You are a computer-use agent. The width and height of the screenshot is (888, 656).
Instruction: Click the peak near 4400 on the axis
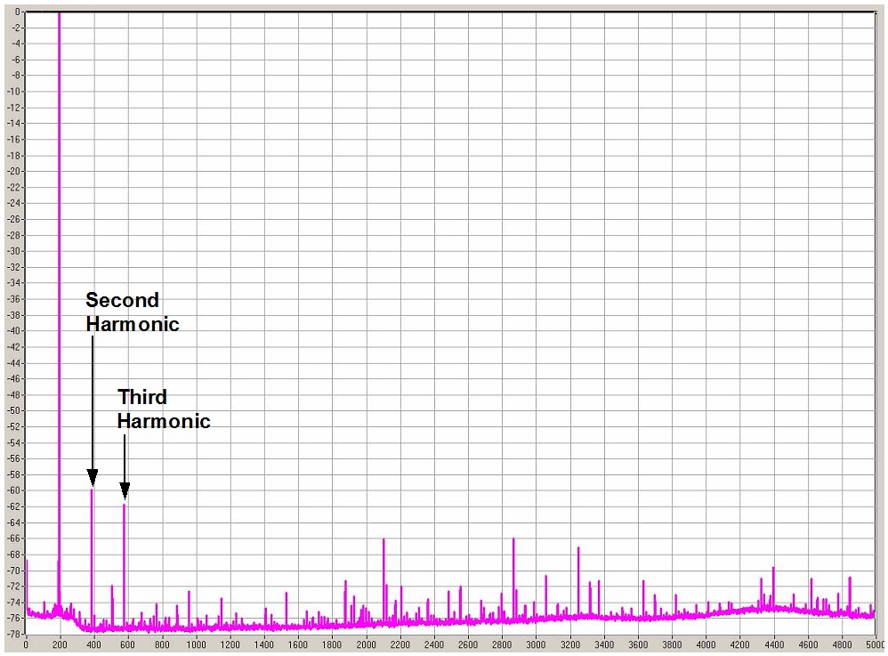point(773,587)
